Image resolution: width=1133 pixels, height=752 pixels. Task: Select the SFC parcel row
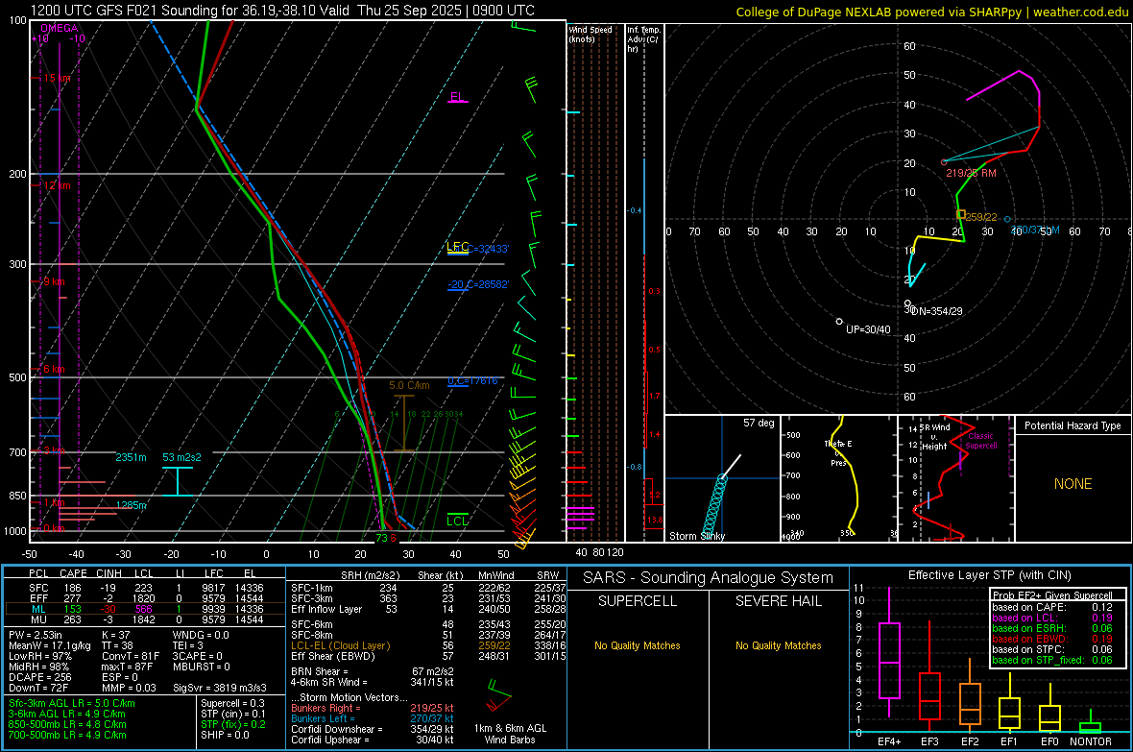(x=145, y=588)
